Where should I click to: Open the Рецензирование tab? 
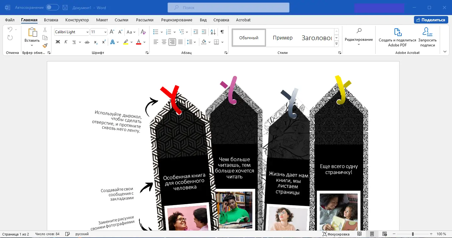[177, 20]
